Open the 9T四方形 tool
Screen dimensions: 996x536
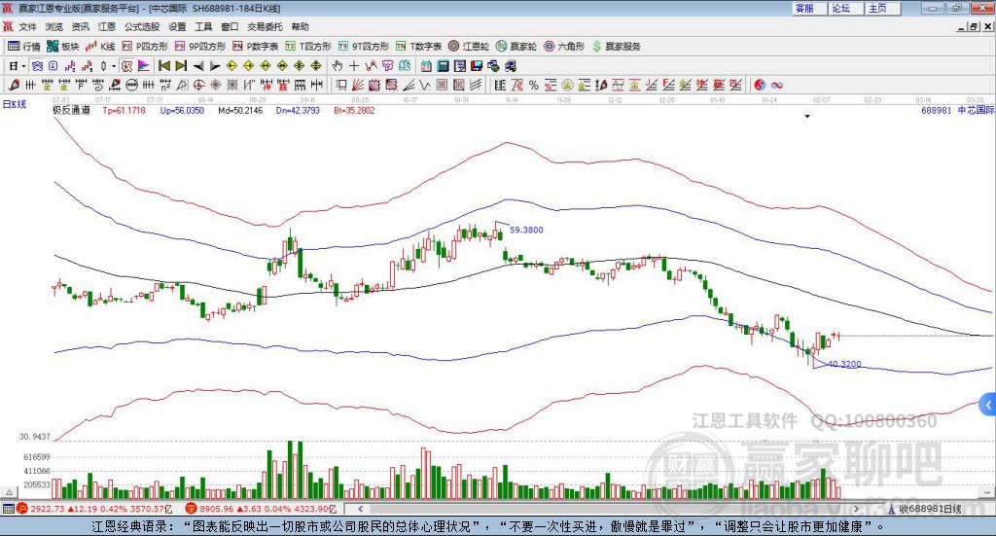point(364,47)
